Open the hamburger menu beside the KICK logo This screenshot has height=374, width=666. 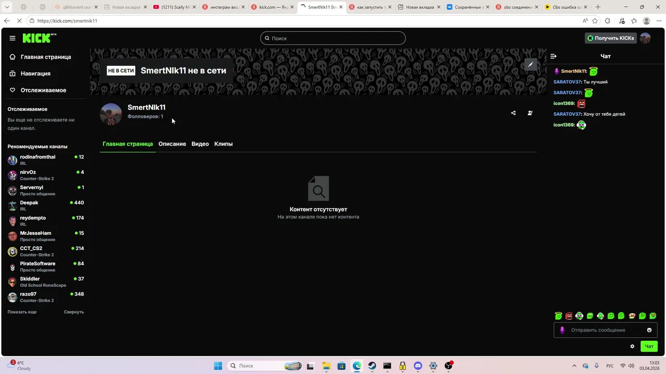(12, 38)
